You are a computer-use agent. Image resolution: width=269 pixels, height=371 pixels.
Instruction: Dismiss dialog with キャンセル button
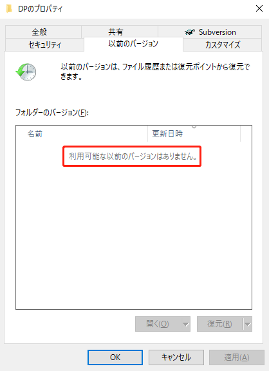pos(176,357)
